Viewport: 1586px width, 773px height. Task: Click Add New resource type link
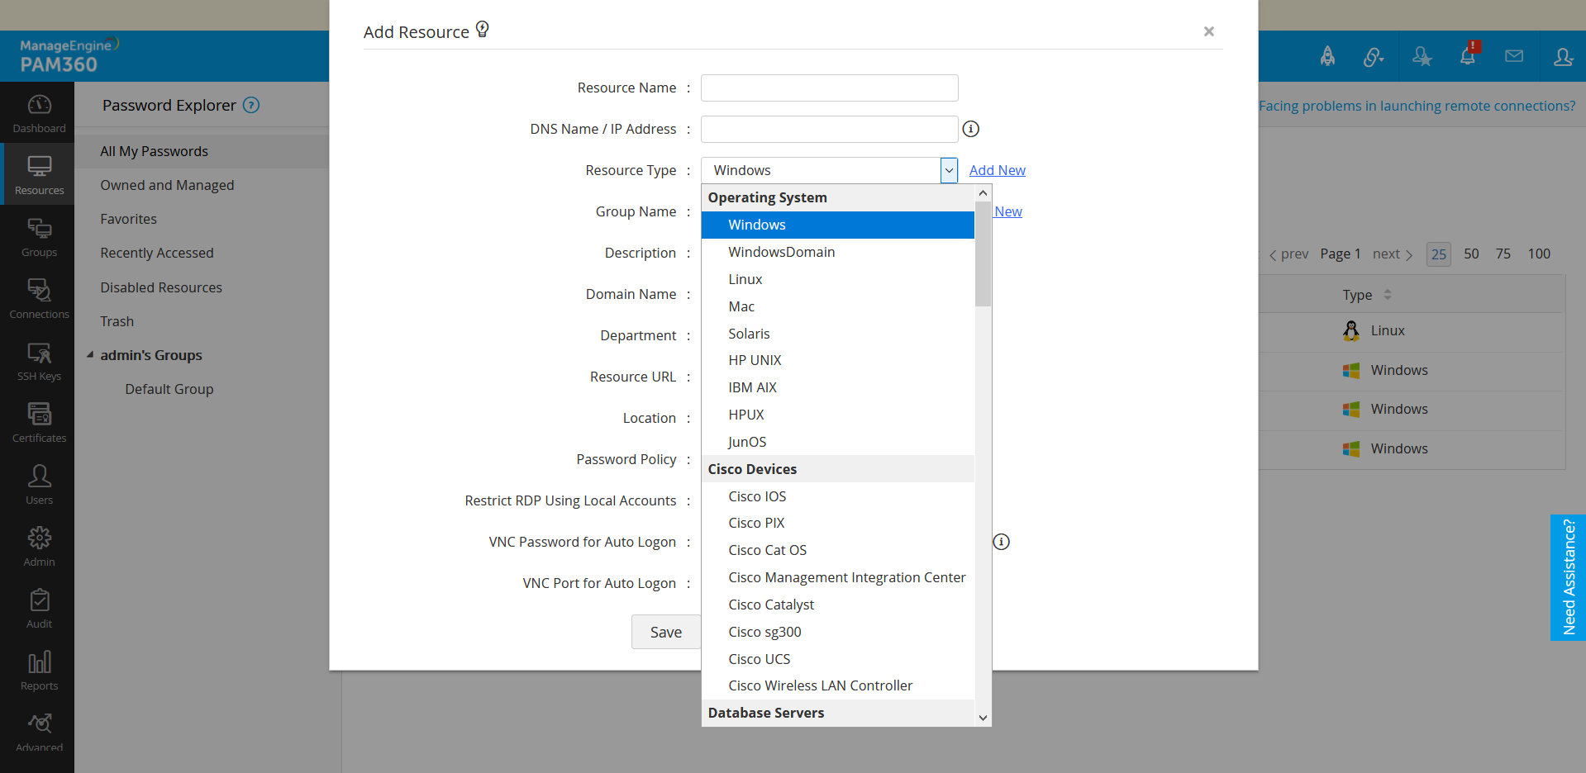[997, 170]
